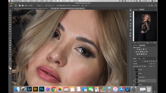The height and width of the screenshot is (93, 166).
Task: Open the Lightroom app in the Dock
Action: [x=29, y=89]
